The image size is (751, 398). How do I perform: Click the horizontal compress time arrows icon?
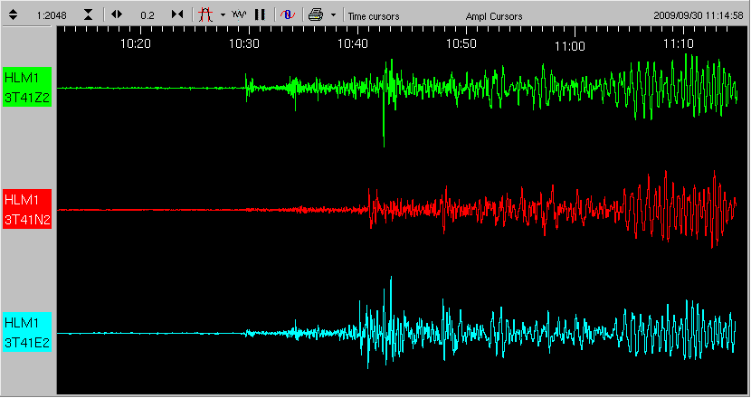(177, 15)
